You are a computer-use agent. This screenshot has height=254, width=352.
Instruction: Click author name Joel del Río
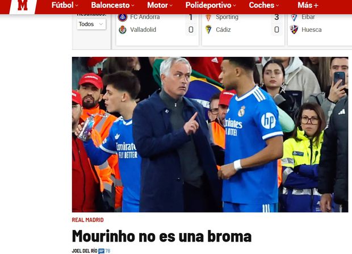[85, 251]
